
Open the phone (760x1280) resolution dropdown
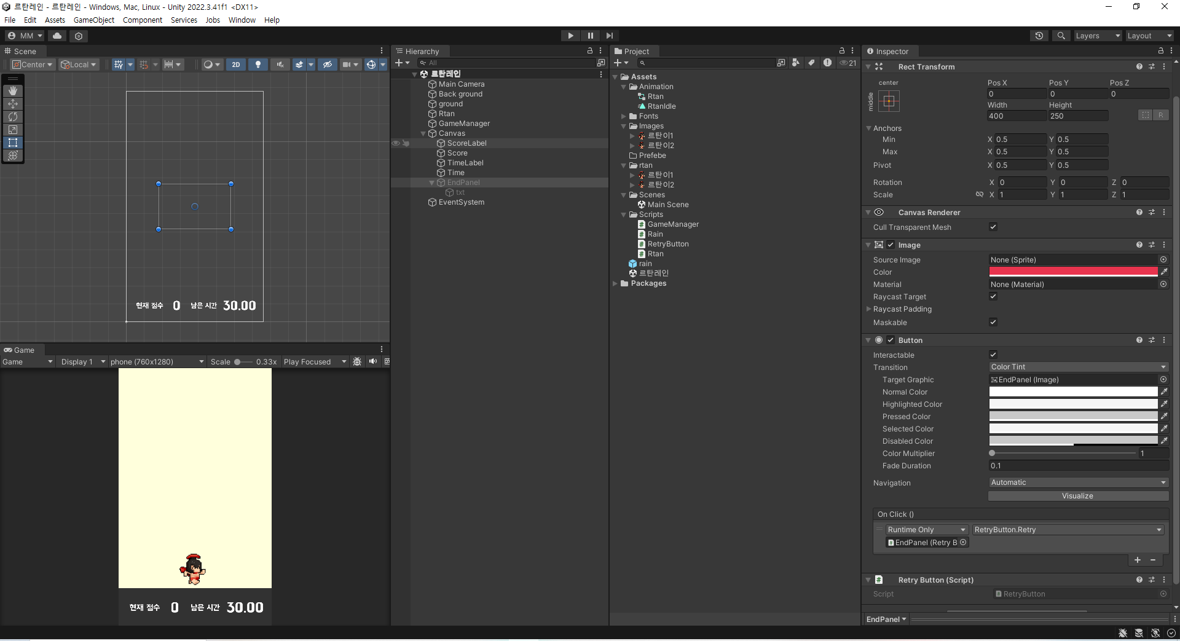tap(157, 361)
